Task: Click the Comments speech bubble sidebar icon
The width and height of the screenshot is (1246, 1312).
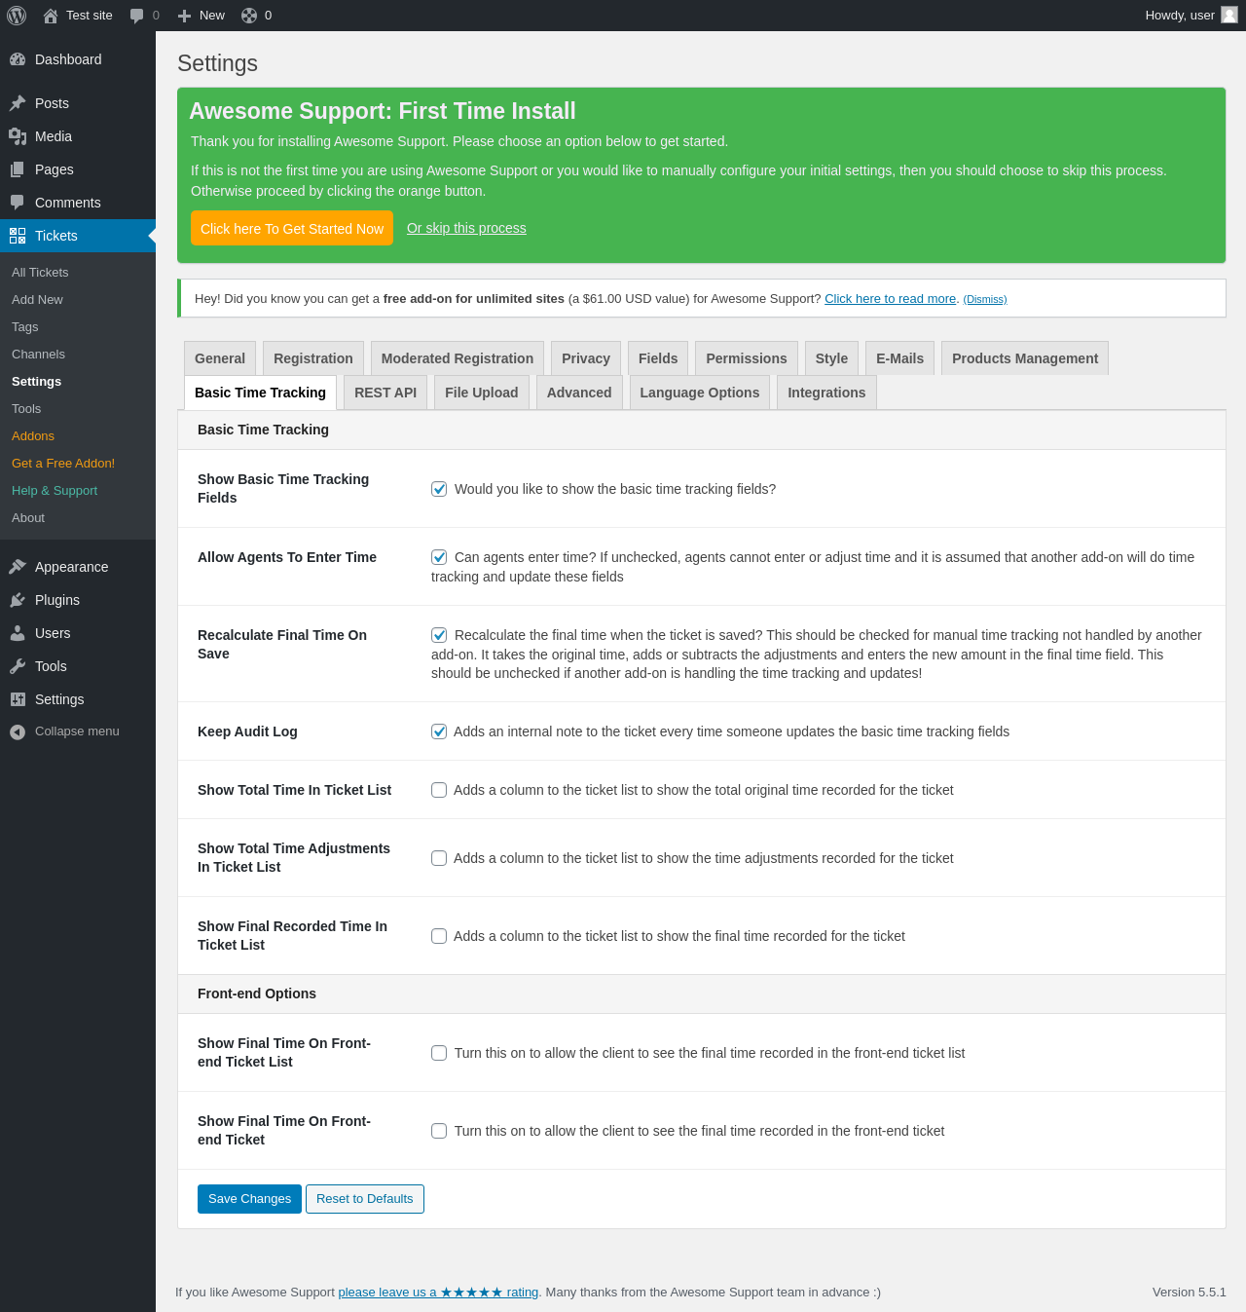Action: tap(18, 203)
